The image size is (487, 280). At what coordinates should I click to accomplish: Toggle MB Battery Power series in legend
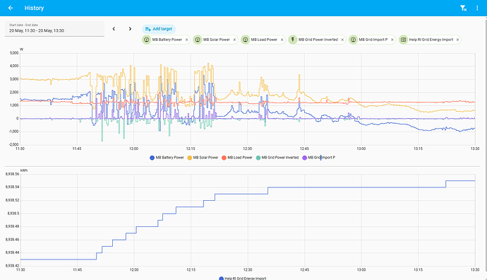click(167, 158)
